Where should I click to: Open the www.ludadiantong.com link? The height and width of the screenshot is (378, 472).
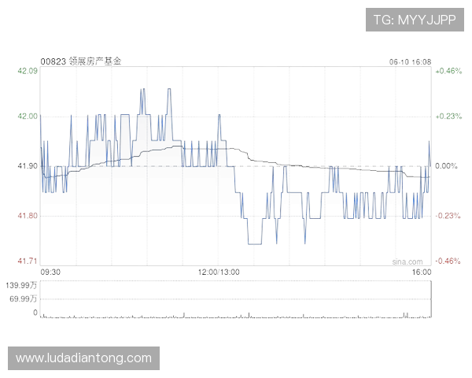84,358
